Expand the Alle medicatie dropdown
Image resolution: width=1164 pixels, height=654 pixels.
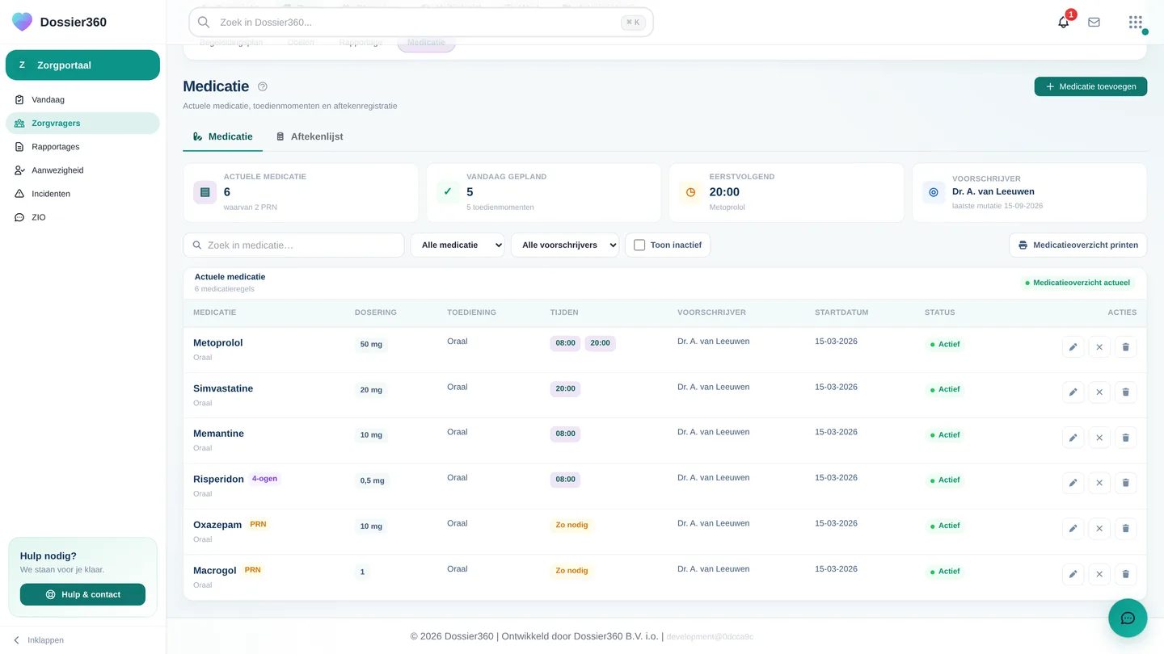click(x=458, y=245)
